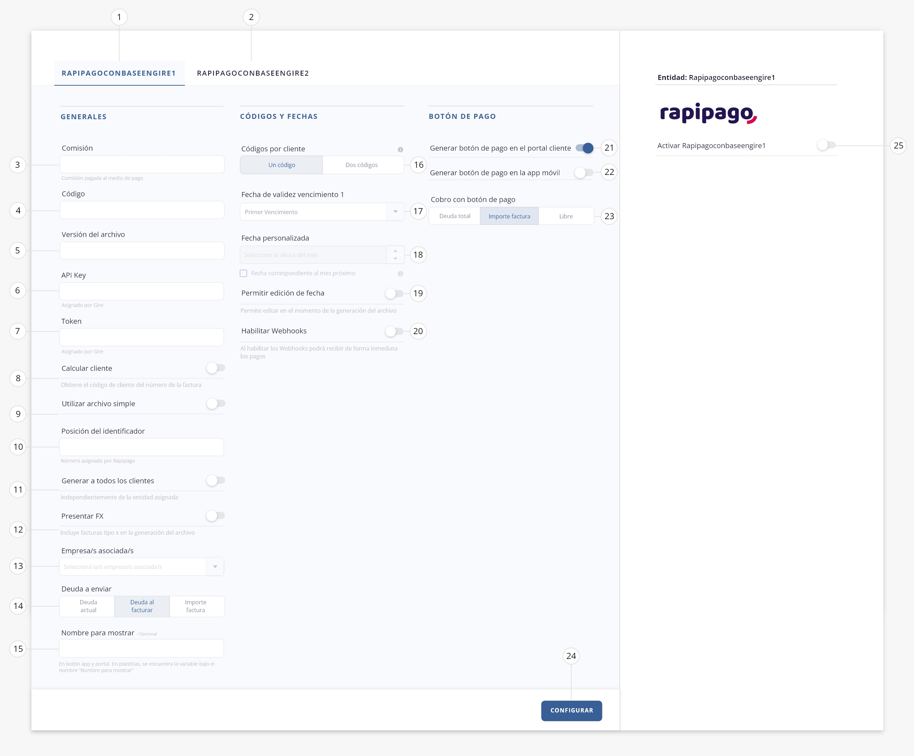The image size is (914, 756).
Task: Enable Habilitar Webhooks switch
Action: pyautogui.click(x=394, y=331)
